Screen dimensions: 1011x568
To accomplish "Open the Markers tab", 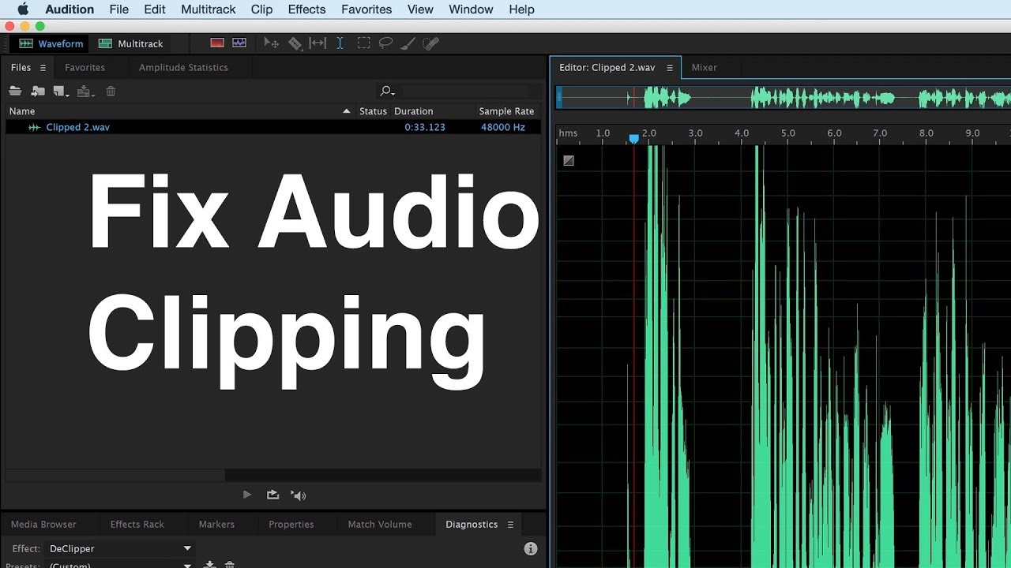I will pyautogui.click(x=216, y=525).
